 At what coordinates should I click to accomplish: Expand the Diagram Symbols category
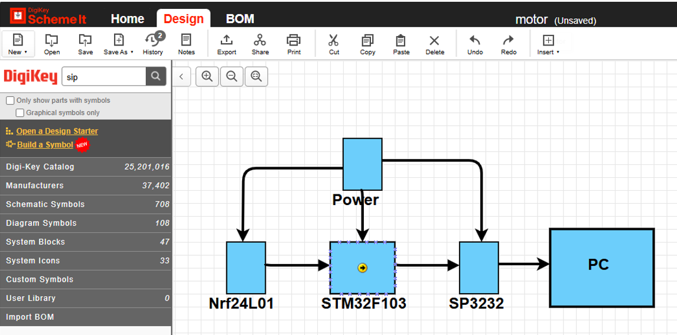[86, 223]
